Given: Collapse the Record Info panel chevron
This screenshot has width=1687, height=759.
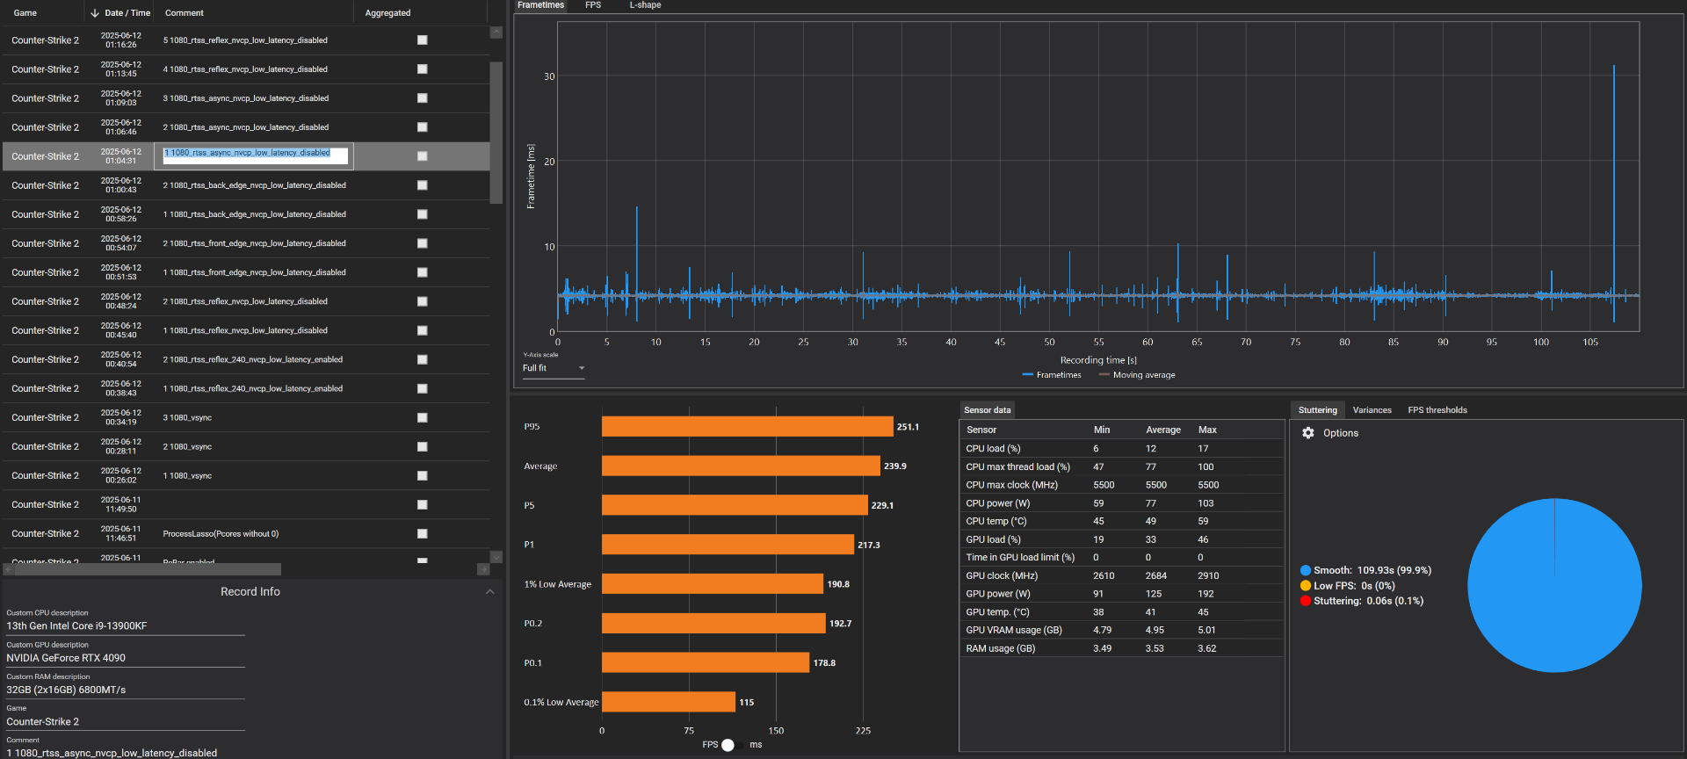Looking at the screenshot, I should [490, 592].
